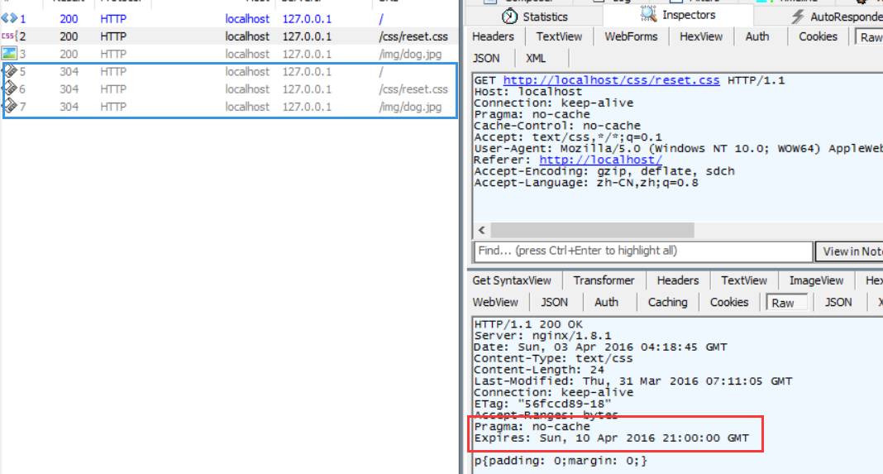Screen dimensions: 883x474
Task: Click the View in Notepad button
Action: pyautogui.click(x=850, y=251)
